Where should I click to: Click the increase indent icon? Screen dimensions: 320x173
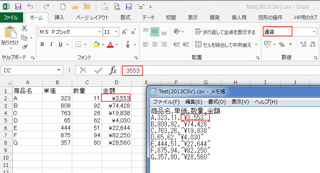pyautogui.click(x=186, y=44)
